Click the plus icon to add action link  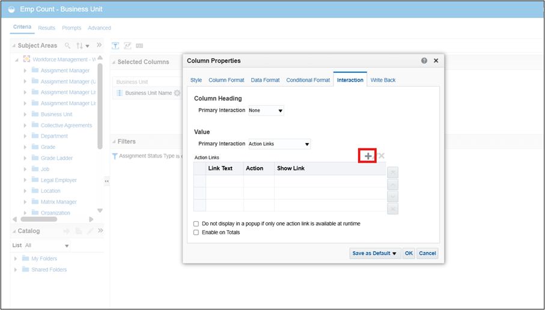367,156
